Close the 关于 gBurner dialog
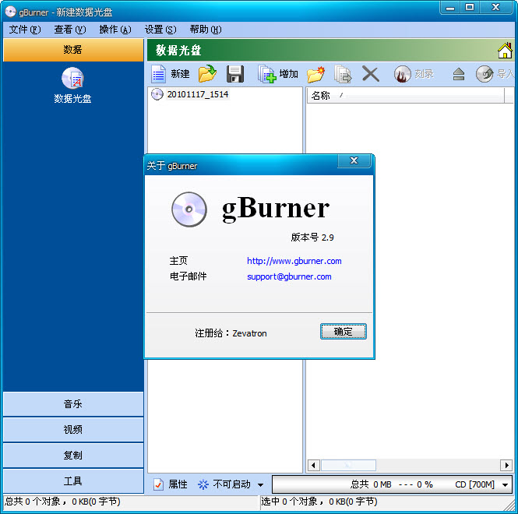This screenshot has width=518, height=514. (x=354, y=160)
